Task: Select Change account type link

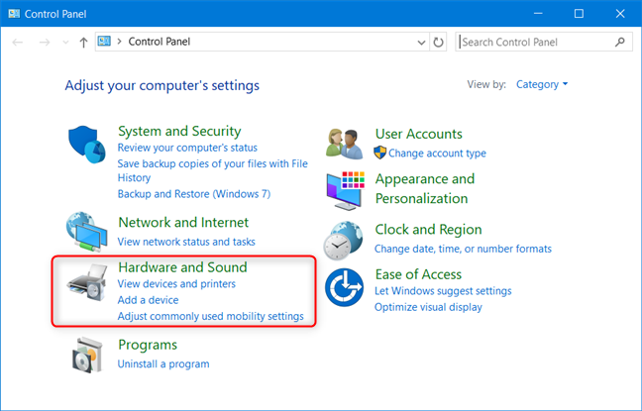Action: click(437, 154)
